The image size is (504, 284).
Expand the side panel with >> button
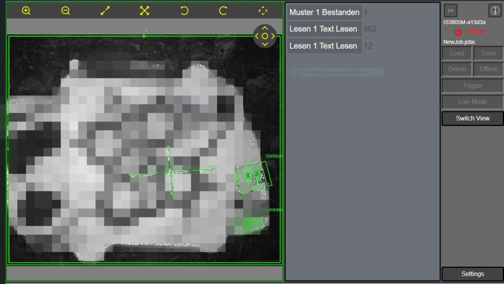[450, 10]
